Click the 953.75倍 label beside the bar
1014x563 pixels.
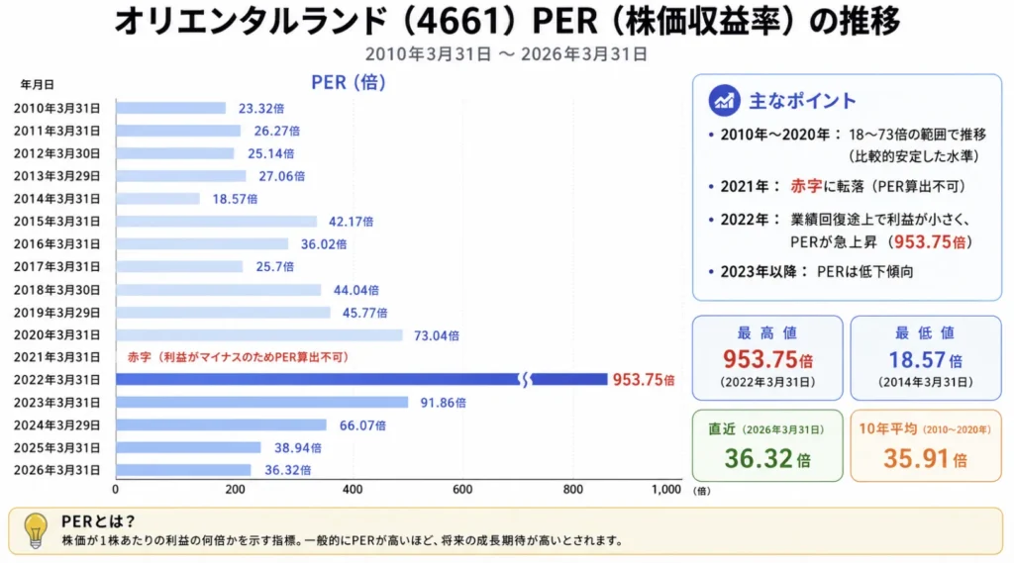[644, 380]
